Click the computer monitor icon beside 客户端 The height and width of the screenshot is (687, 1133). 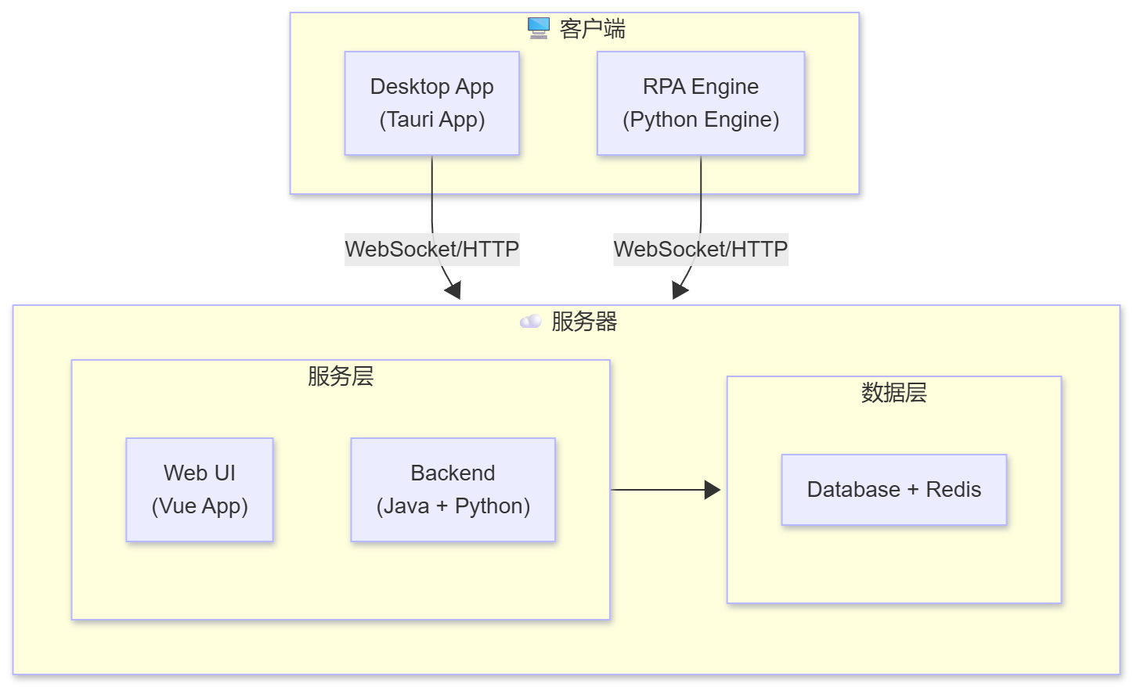tap(539, 28)
